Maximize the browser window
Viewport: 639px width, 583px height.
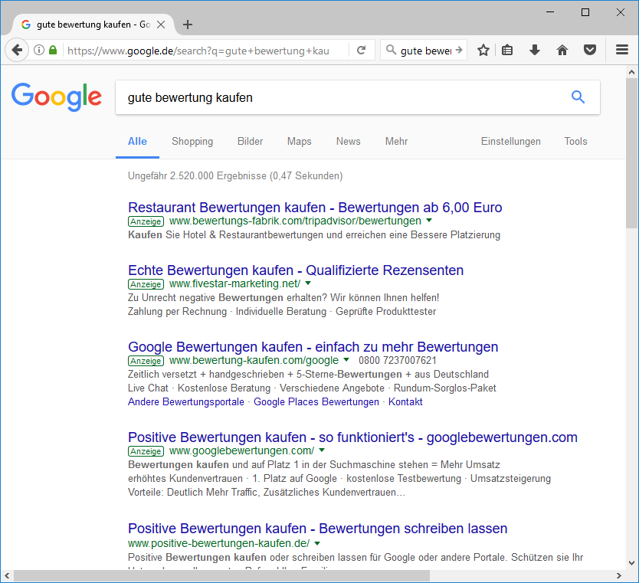(585, 12)
